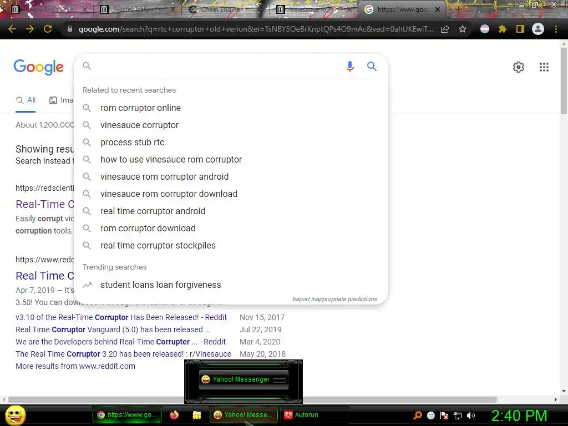This screenshot has width=568, height=426.
Task: Switch to Chrome taskbar button
Action: (x=127, y=415)
